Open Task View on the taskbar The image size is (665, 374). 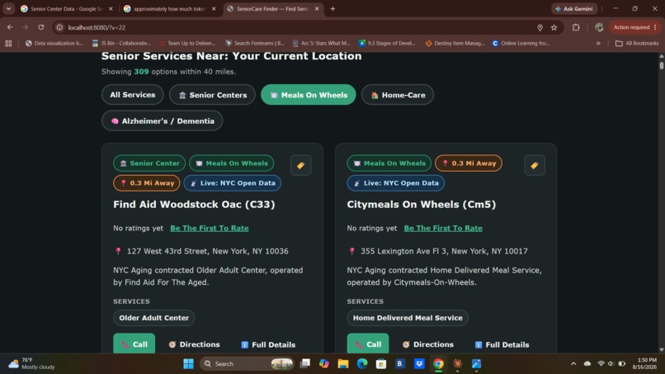304,364
